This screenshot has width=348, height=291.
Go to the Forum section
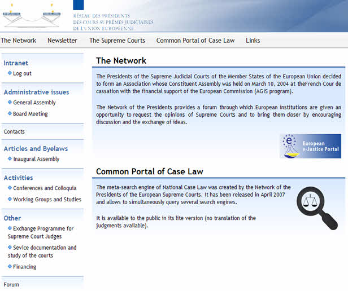click(11, 284)
